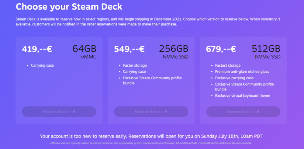Click NVMe SSD under 512GB
This screenshot has height=149, width=304.
click(x=268, y=57)
